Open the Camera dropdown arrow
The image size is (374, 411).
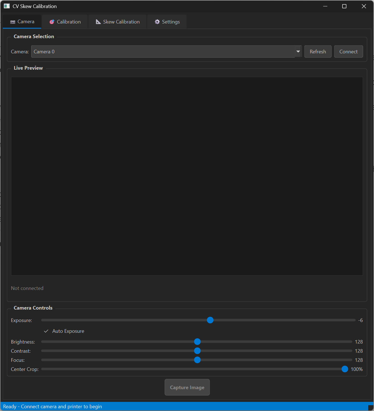298,52
